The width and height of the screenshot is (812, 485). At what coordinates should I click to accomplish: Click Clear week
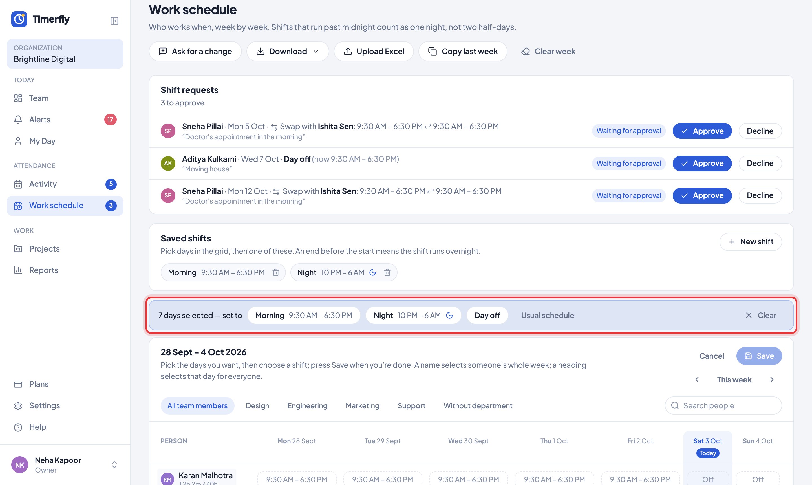pos(548,51)
